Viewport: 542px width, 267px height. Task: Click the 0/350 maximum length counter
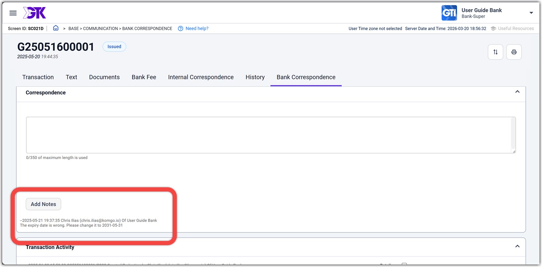pos(57,157)
